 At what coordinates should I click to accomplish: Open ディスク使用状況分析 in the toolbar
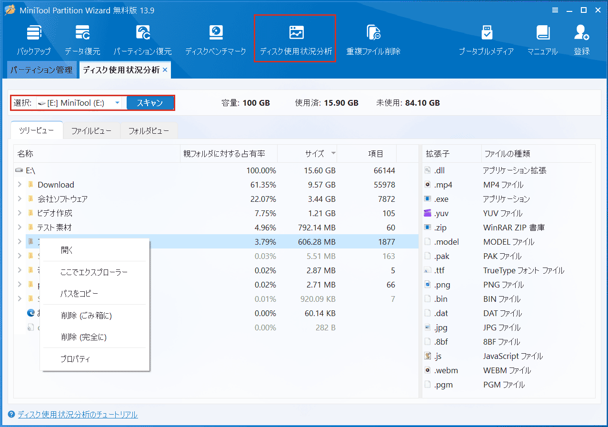(x=296, y=40)
